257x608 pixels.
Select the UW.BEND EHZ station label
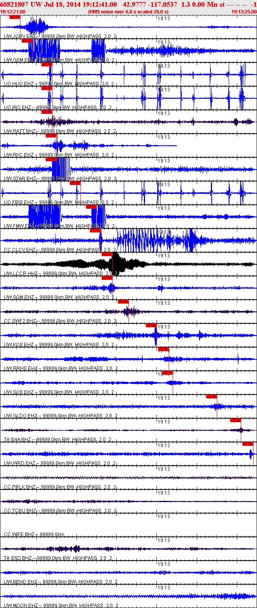pos(20,582)
